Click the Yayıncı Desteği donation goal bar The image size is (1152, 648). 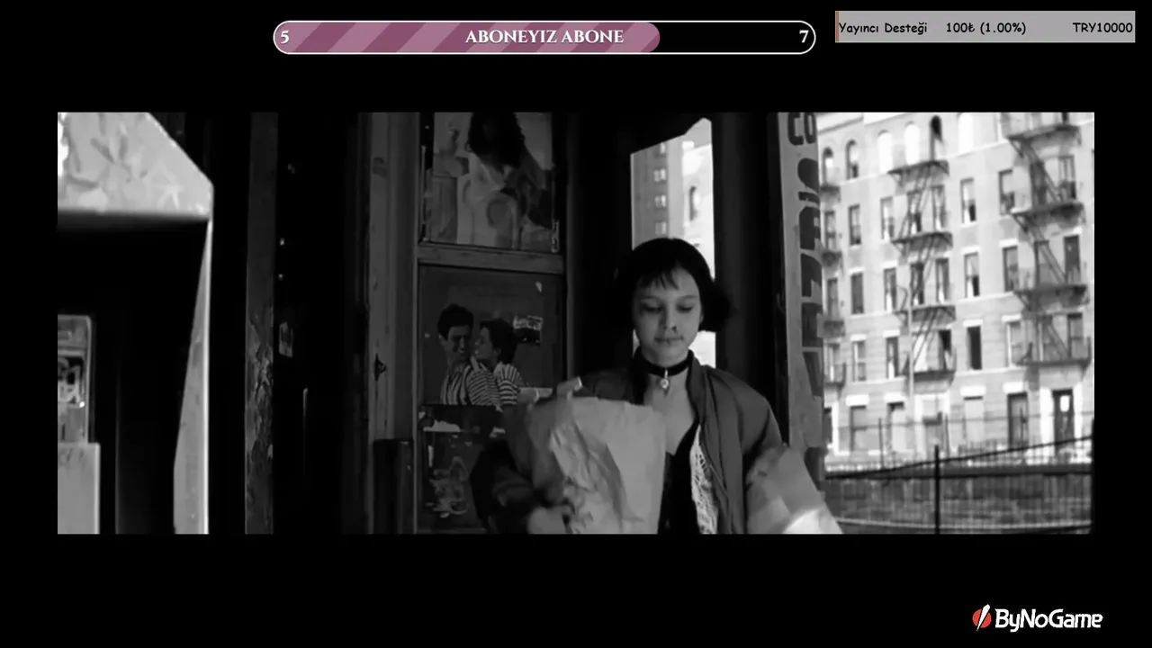[985, 27]
